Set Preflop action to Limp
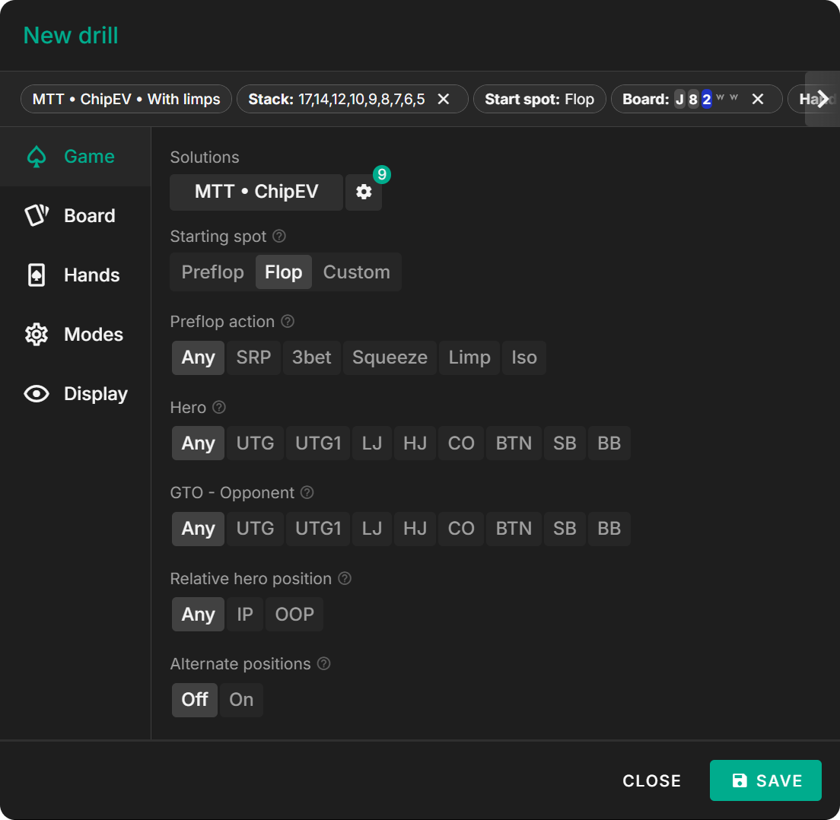 469,358
